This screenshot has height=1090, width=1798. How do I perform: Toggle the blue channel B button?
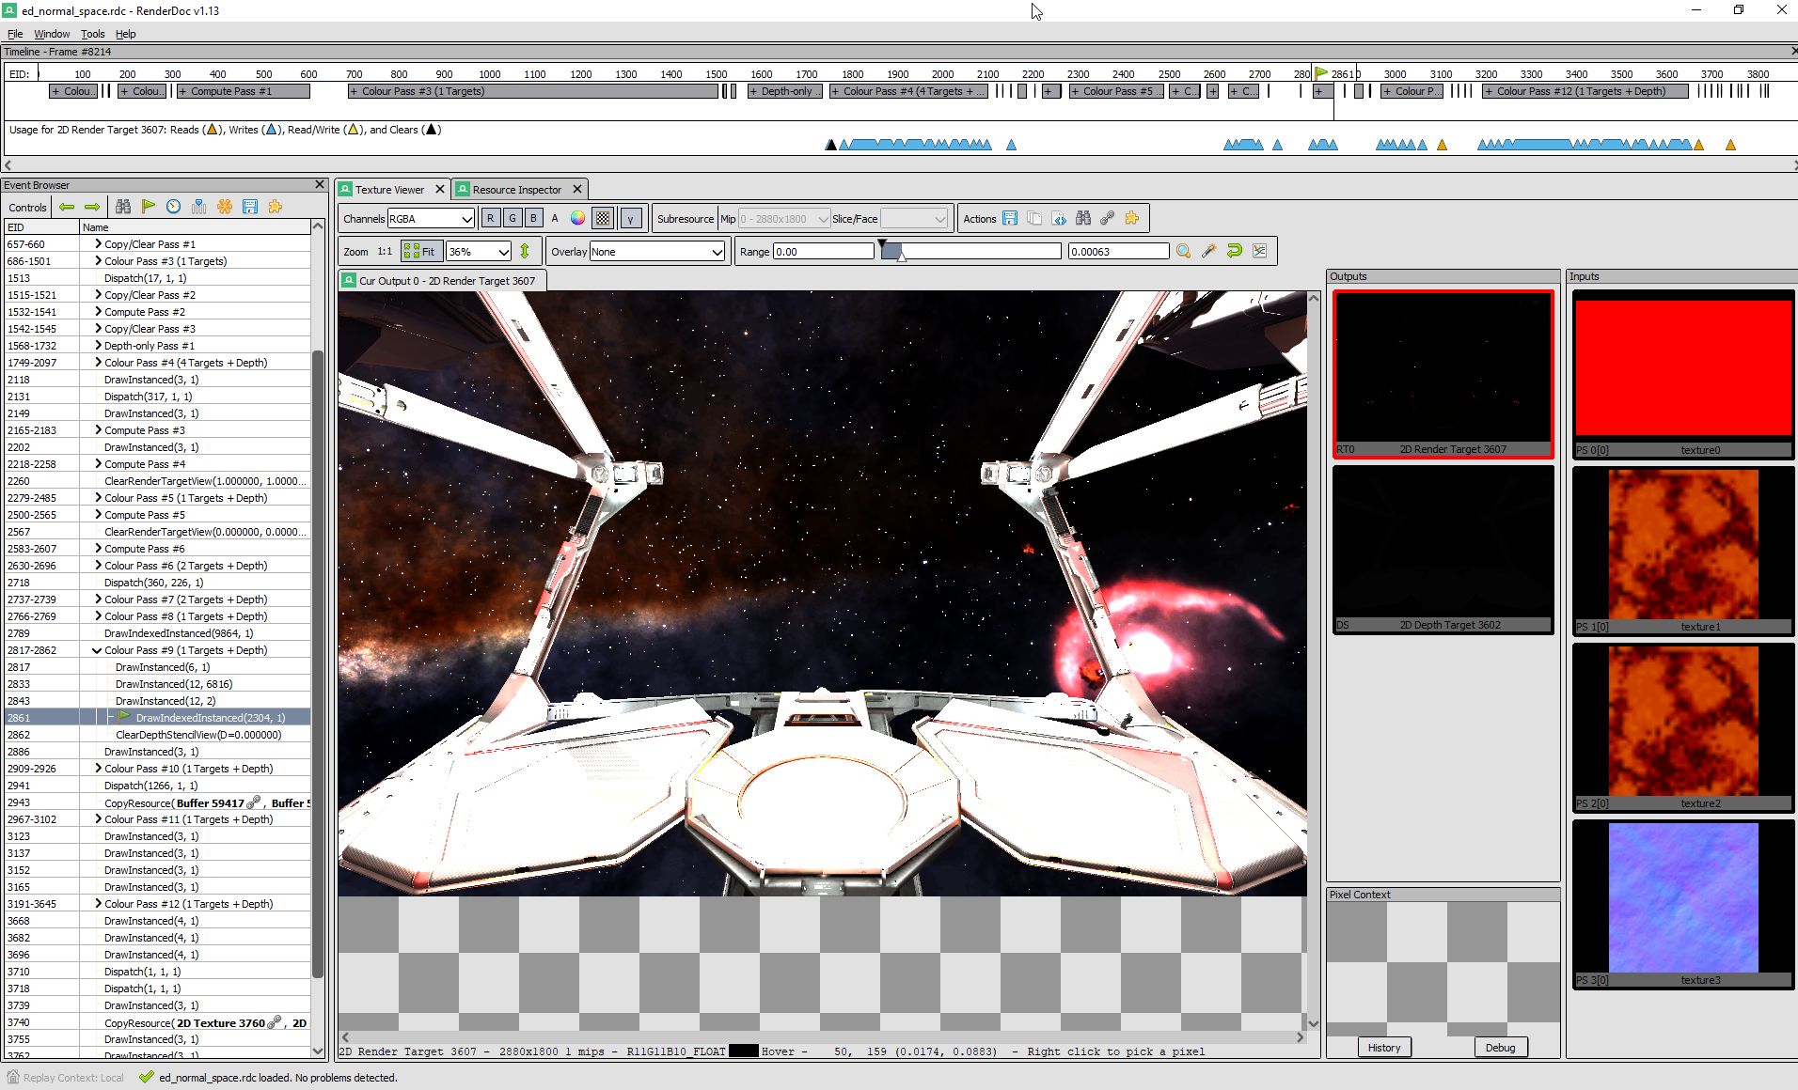[x=534, y=218]
